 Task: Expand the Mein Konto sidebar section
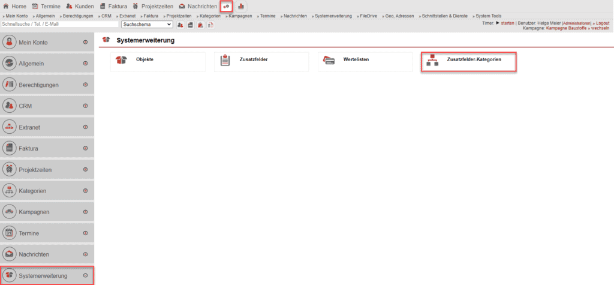click(85, 43)
